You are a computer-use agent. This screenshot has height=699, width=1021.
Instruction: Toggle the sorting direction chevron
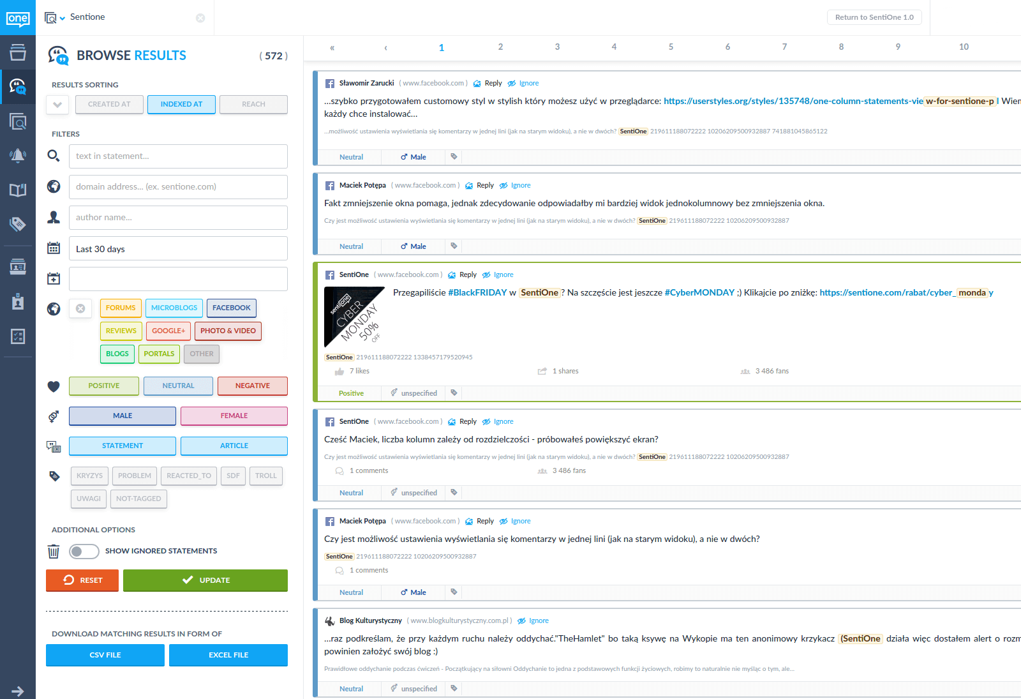[x=57, y=105]
